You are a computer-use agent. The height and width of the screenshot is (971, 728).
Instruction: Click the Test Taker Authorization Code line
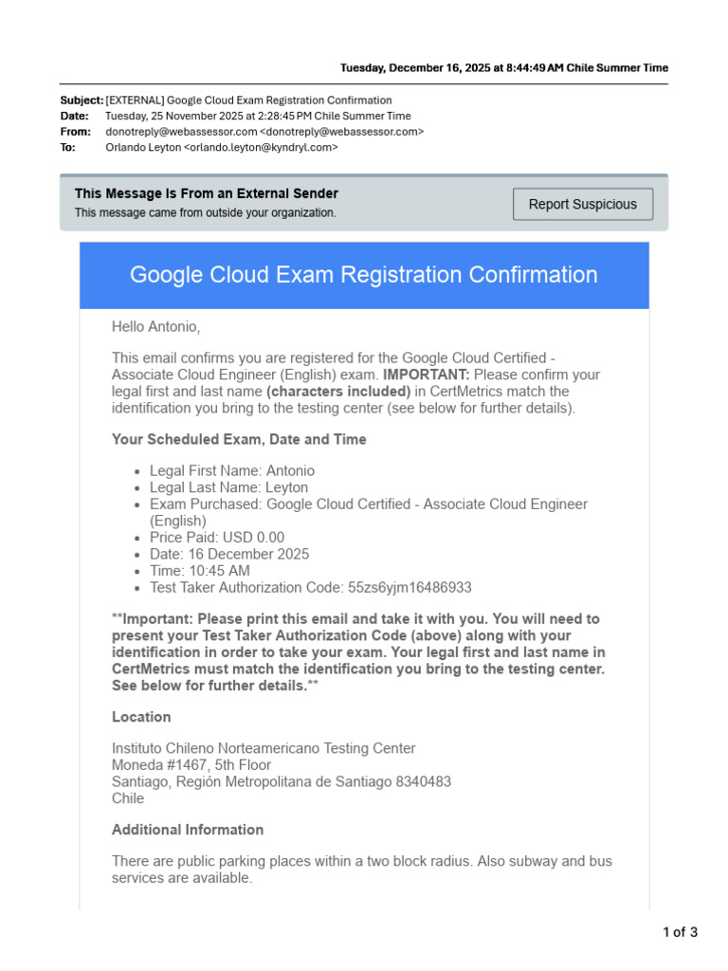[310, 588]
